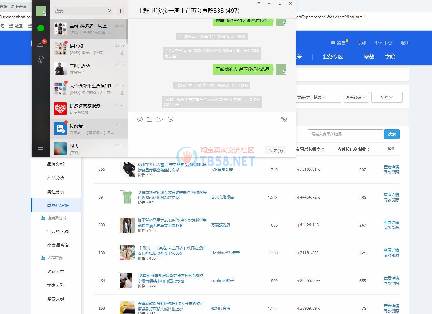Select 搜索词查询 in left menu
Image resolution: width=432 pixels, height=314 pixels.
(58, 245)
